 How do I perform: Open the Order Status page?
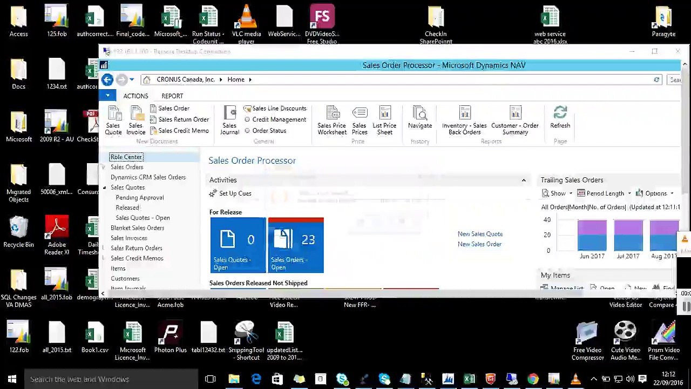pos(265,131)
